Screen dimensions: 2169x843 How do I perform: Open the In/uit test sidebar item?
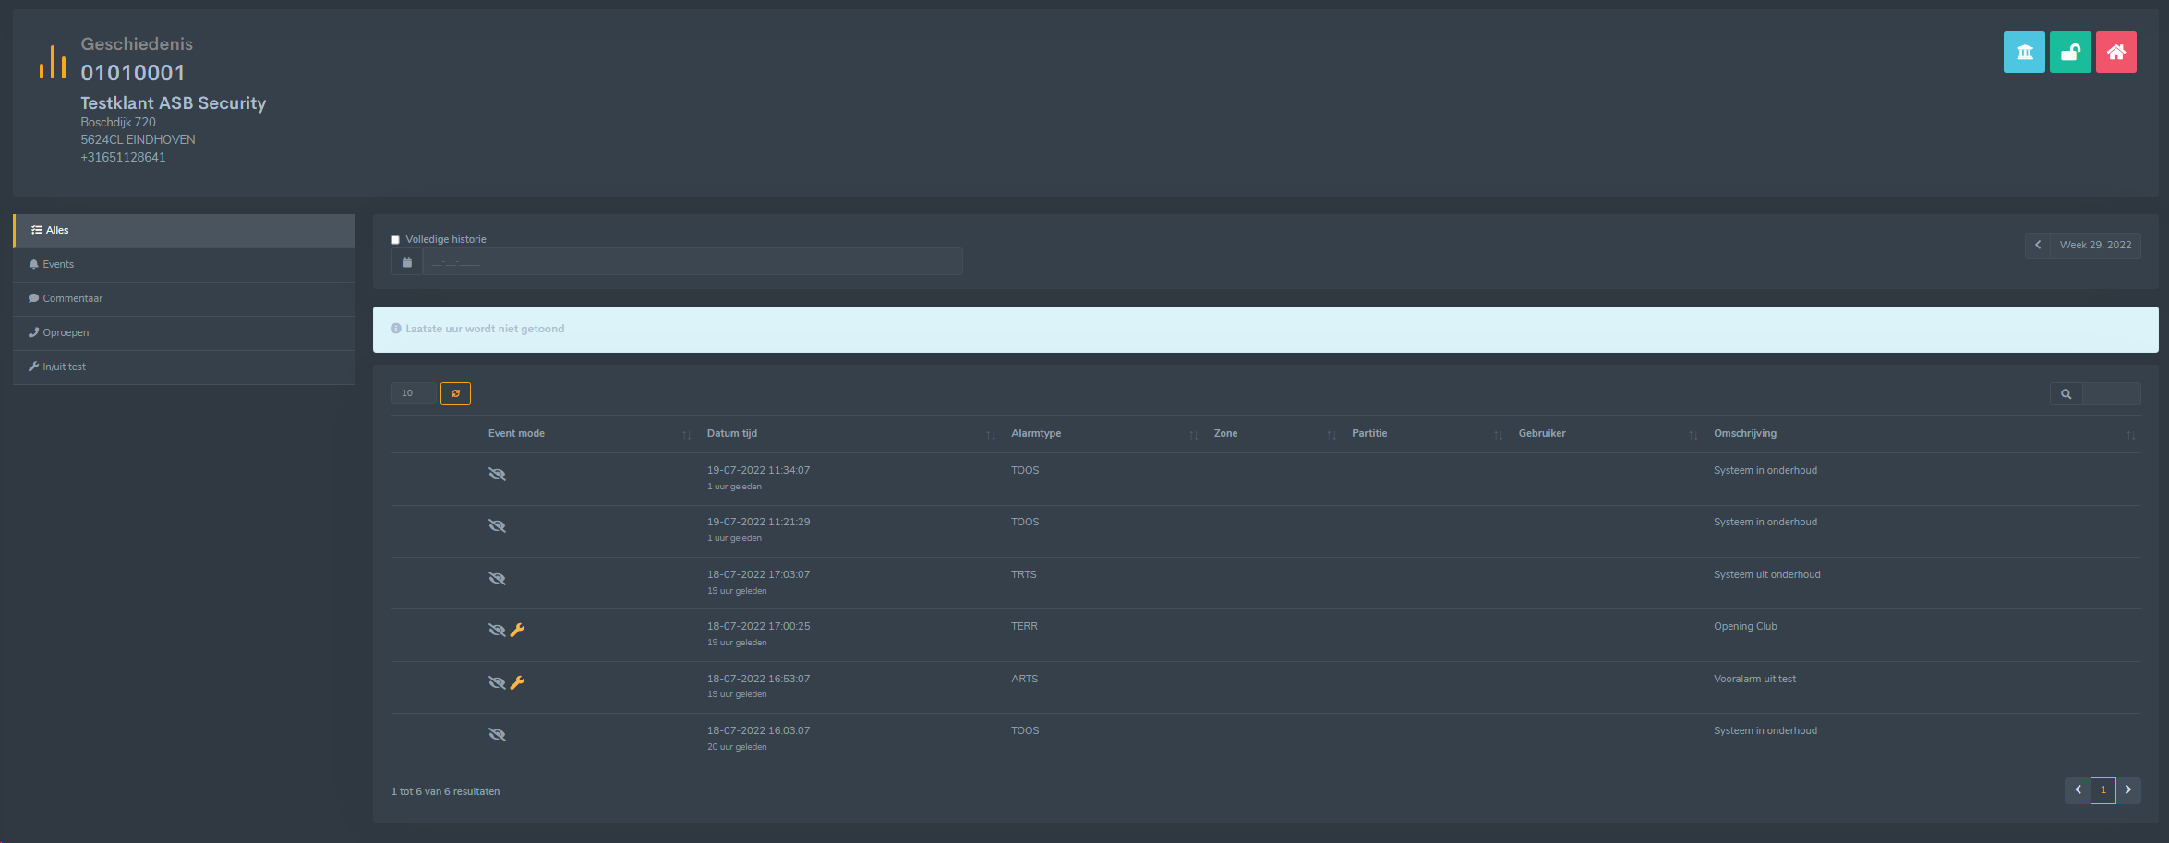coord(64,367)
